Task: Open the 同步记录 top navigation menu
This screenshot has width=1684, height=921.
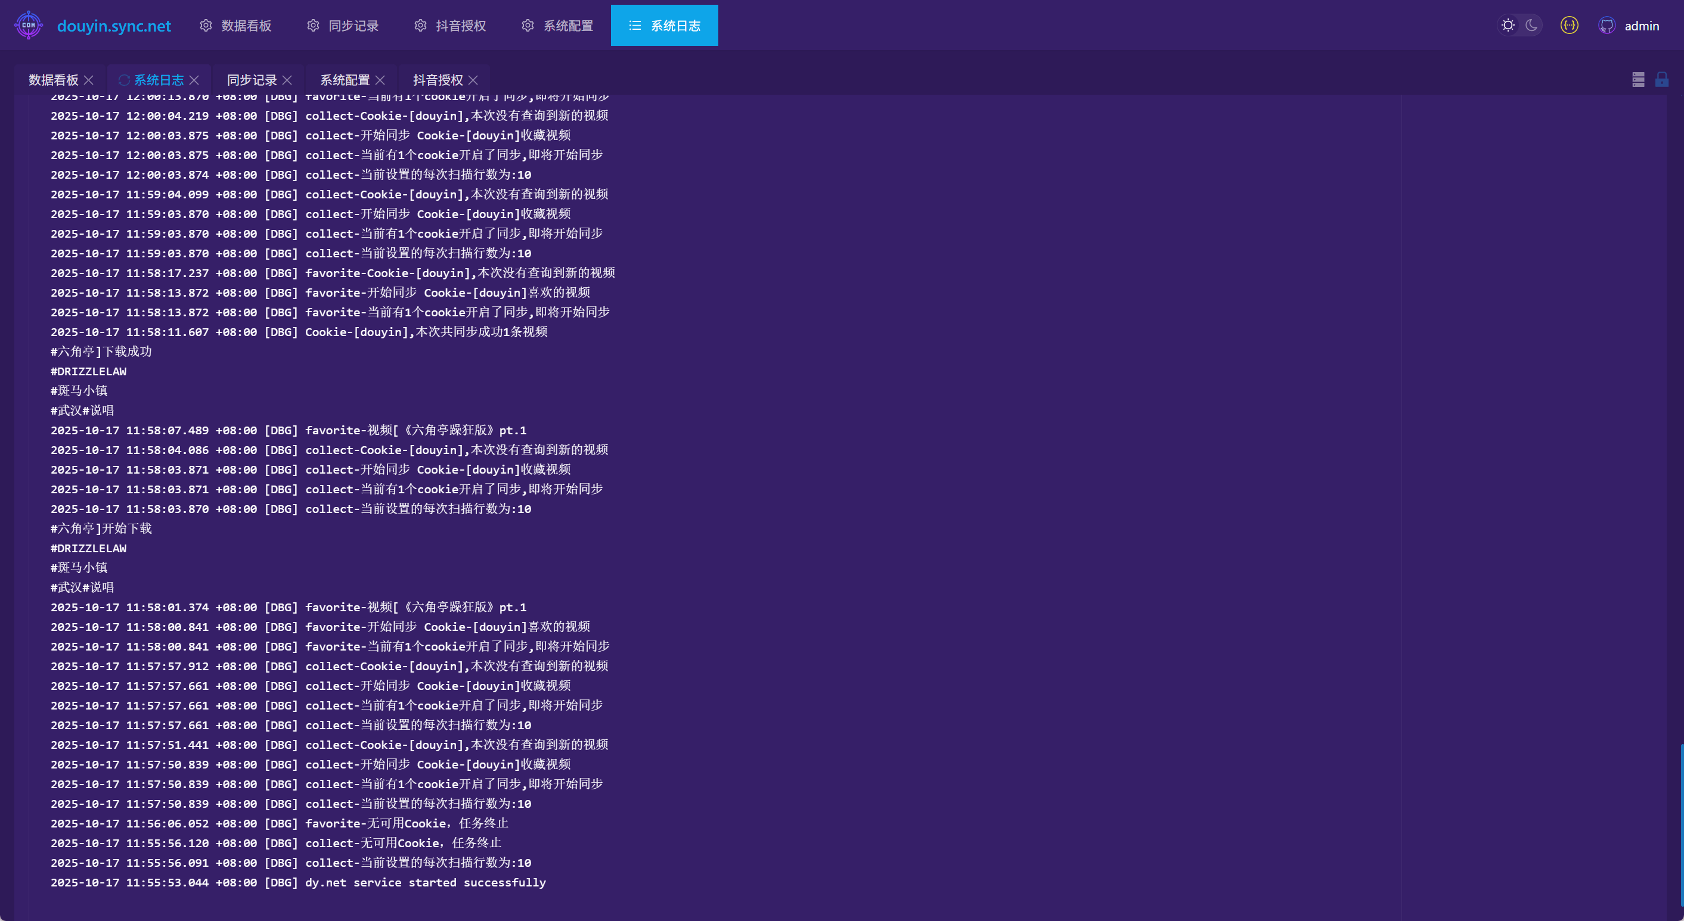Action: [x=343, y=26]
